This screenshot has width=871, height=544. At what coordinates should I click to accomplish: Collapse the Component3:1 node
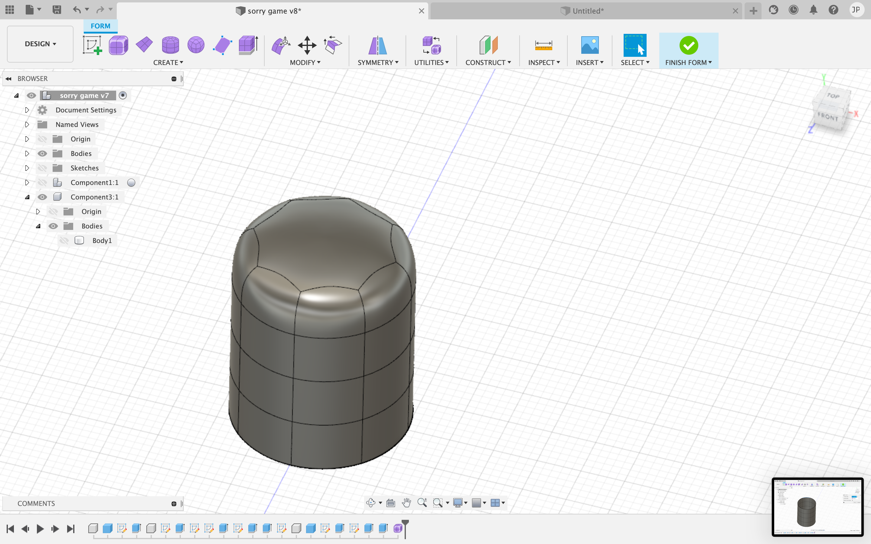[27, 197]
